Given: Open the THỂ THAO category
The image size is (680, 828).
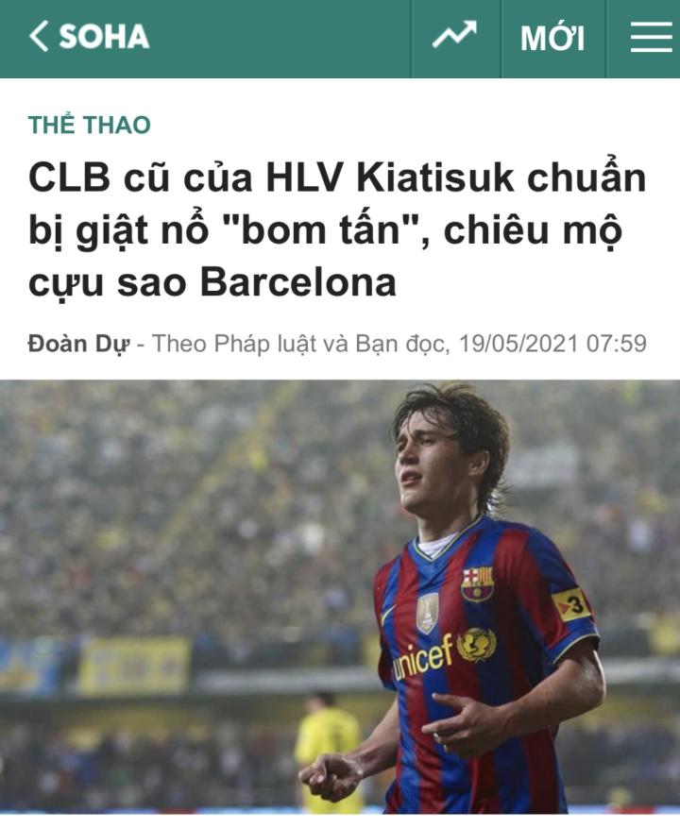Looking at the screenshot, I should pyautogui.click(x=90, y=125).
